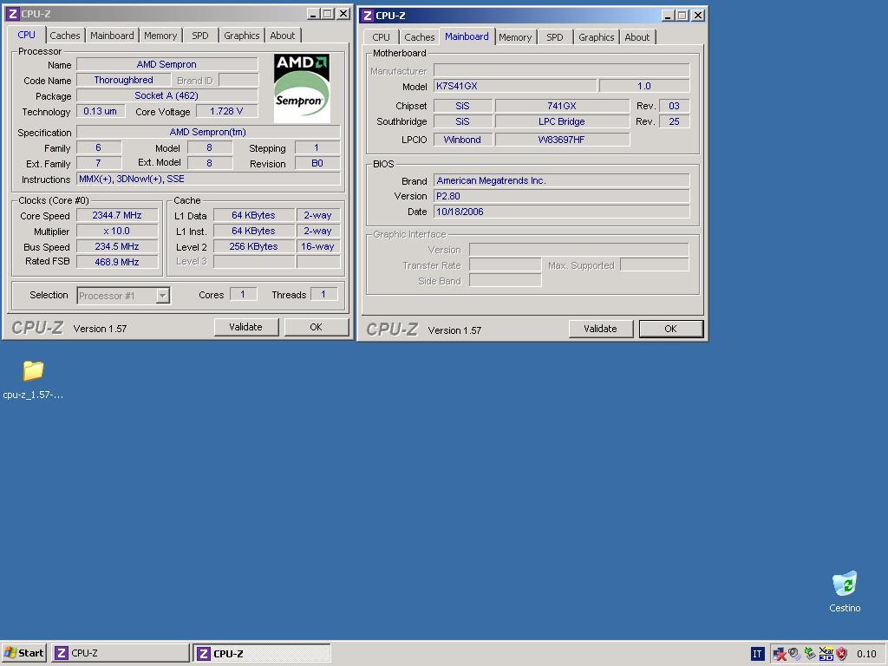This screenshot has width=888, height=666.
Task: Click the Z icon in left CPU-Z title bar
Action: [x=12, y=14]
